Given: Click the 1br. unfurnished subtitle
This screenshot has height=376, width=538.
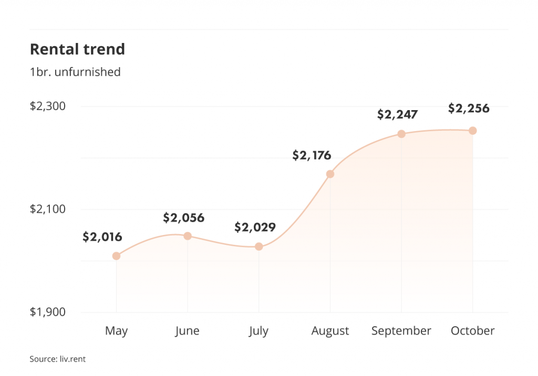Looking at the screenshot, I should click(x=75, y=72).
